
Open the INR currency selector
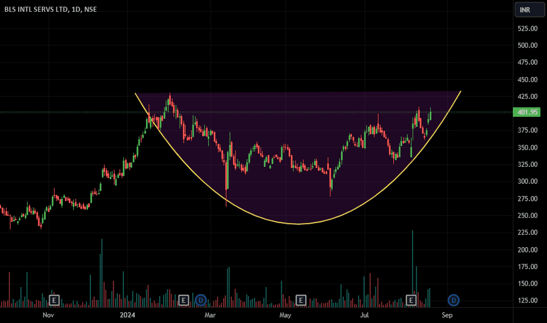(x=529, y=10)
